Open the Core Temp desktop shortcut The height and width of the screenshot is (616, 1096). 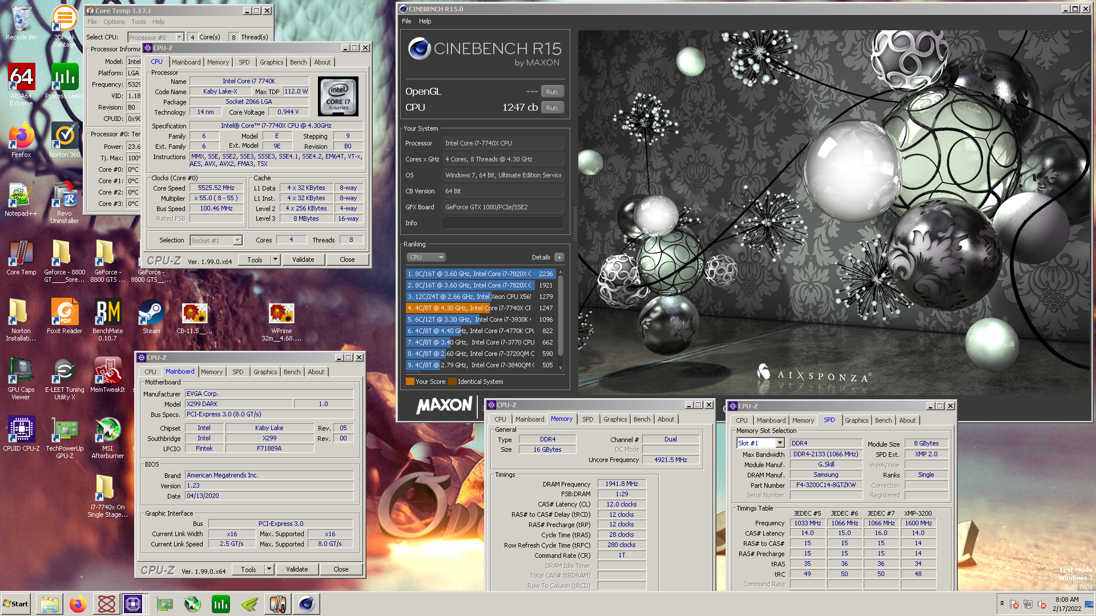click(x=21, y=258)
